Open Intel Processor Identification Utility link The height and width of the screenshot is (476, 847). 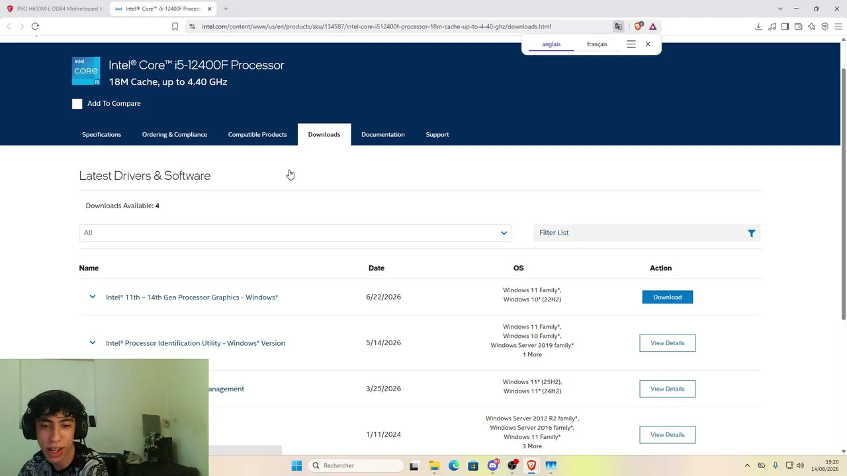(195, 343)
